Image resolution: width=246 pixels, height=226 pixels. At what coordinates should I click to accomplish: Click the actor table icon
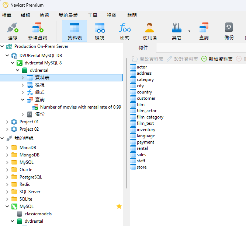(133, 67)
